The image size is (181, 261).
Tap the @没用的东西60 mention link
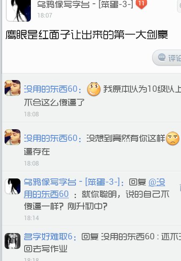95,188
